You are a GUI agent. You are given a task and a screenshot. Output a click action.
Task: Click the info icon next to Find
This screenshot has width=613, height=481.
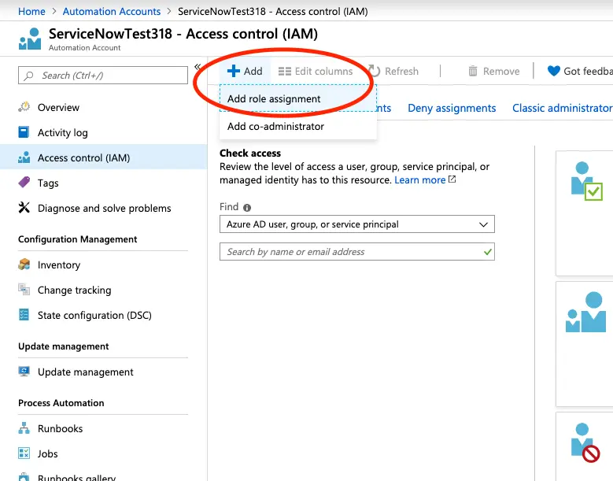(246, 208)
